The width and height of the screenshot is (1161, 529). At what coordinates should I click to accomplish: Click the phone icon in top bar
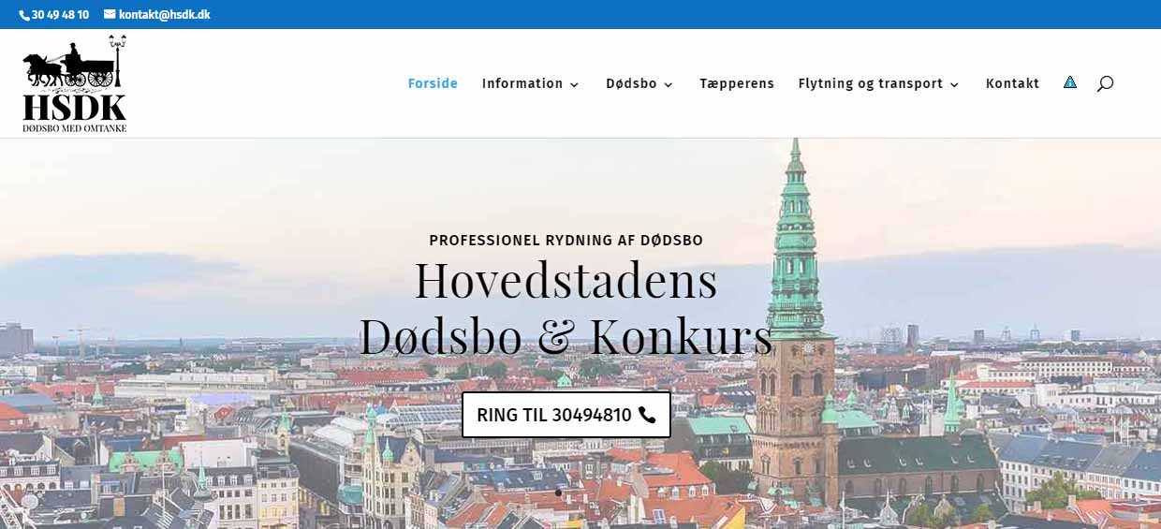click(24, 15)
